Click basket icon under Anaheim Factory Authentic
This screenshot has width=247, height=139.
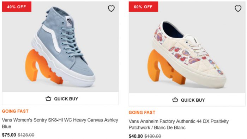pos(175,100)
